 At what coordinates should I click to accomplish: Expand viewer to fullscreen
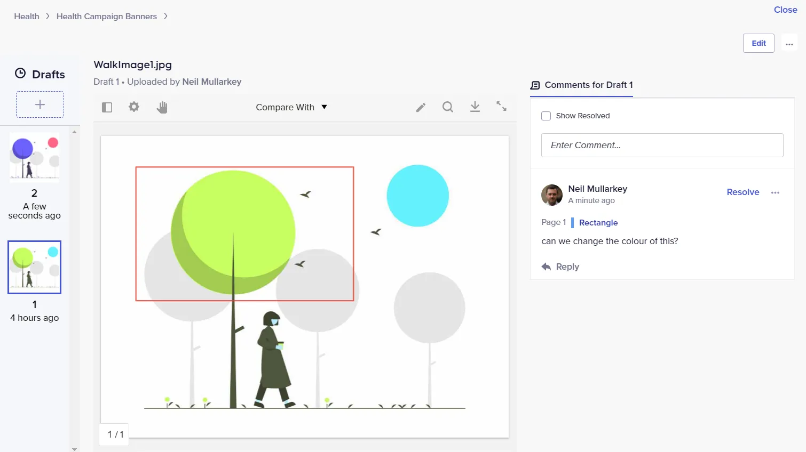pyautogui.click(x=501, y=106)
